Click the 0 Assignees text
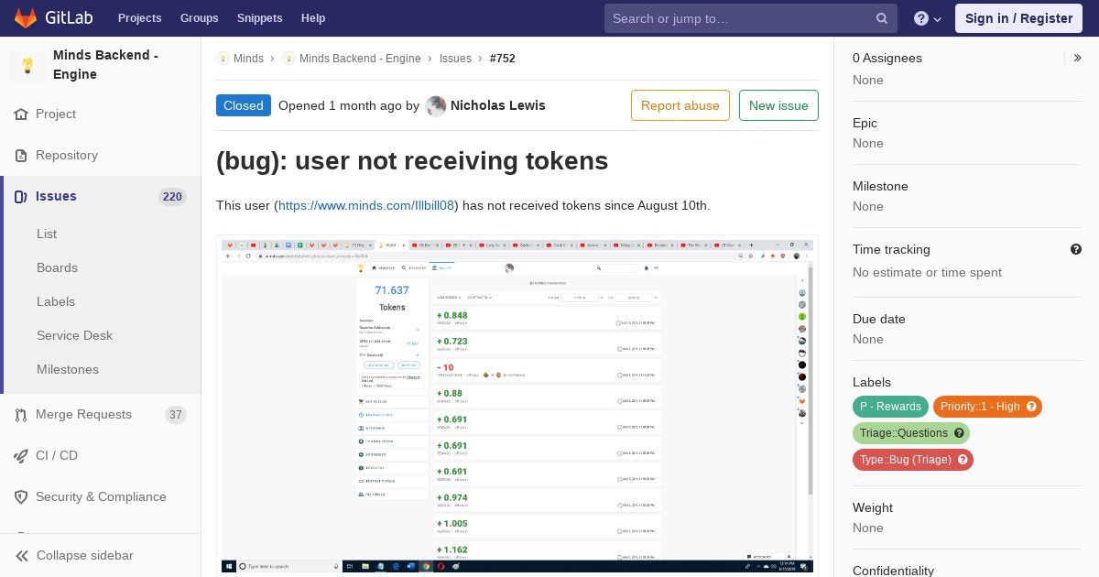This screenshot has height=577, width=1099. point(887,58)
